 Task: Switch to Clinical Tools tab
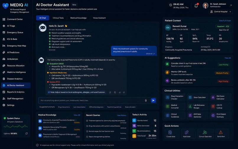tap(58, 18)
